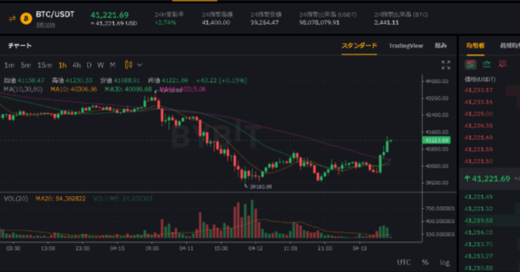This screenshot has height=272, width=520.
Task: Select the D daily timeframe
Action: (89, 65)
